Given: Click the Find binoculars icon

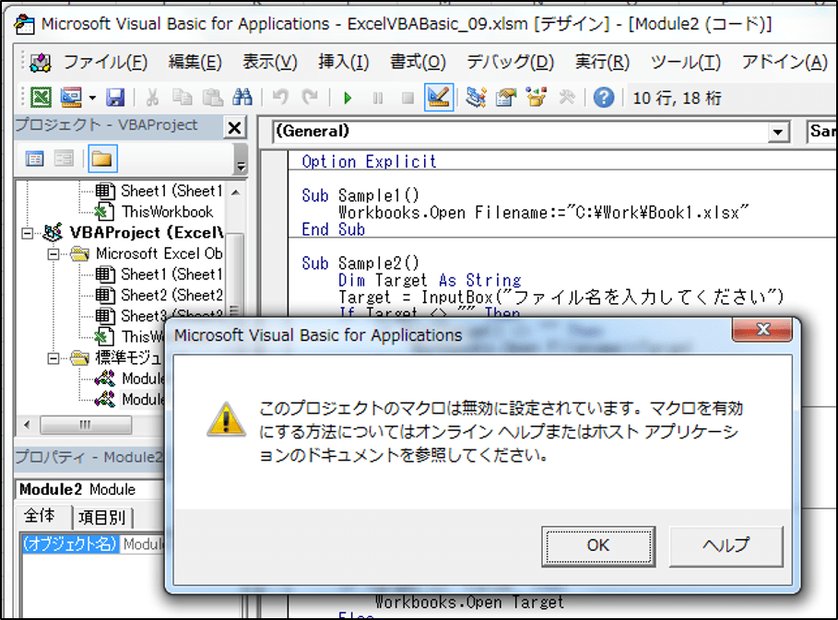Looking at the screenshot, I should click(x=242, y=98).
